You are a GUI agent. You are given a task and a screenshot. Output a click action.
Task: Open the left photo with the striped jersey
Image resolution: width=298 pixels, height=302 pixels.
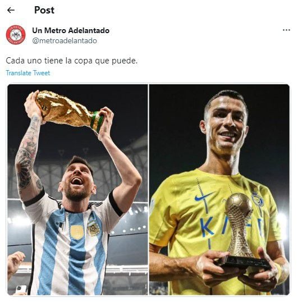click(x=77, y=190)
